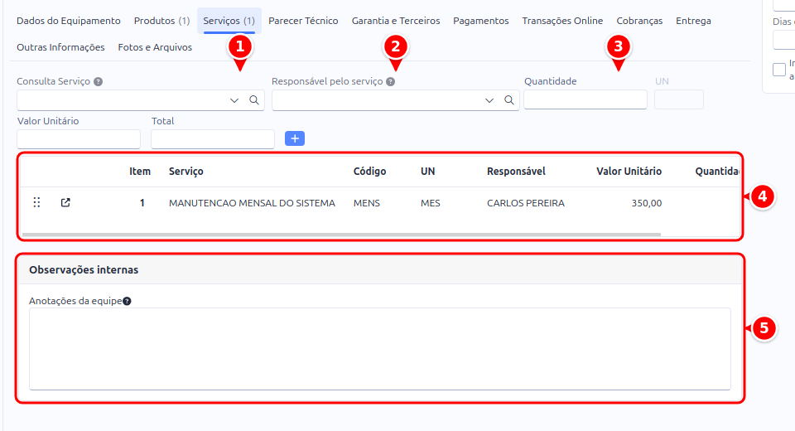Open the Parecer Técnico tab

click(303, 21)
